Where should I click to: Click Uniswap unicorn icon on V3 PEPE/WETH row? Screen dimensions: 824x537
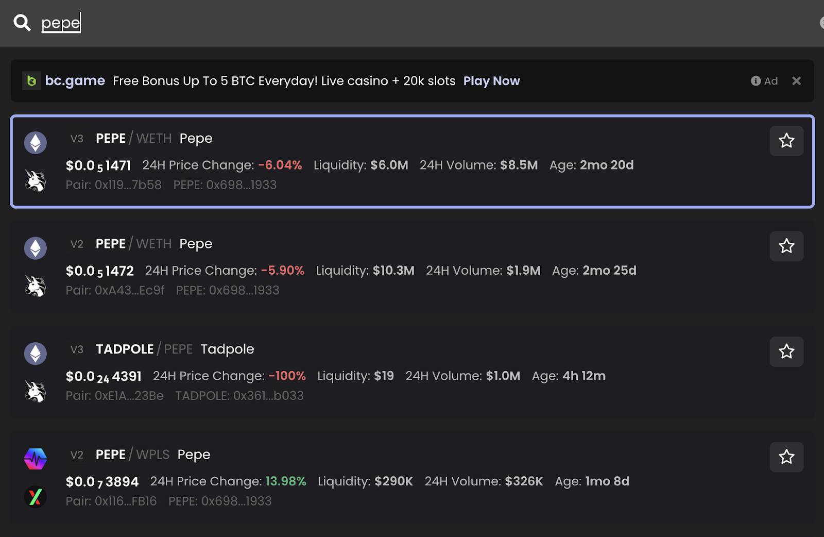pos(36,180)
